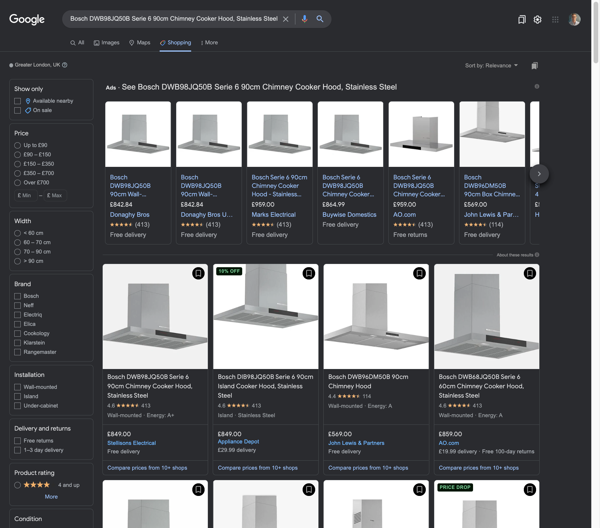This screenshot has height=528, width=600.
Task: Switch to the All tab
Action: pyautogui.click(x=77, y=43)
